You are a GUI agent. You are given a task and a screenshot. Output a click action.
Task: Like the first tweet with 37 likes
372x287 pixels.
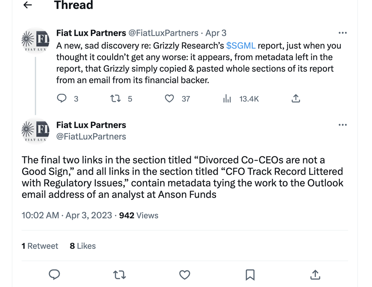(x=169, y=99)
